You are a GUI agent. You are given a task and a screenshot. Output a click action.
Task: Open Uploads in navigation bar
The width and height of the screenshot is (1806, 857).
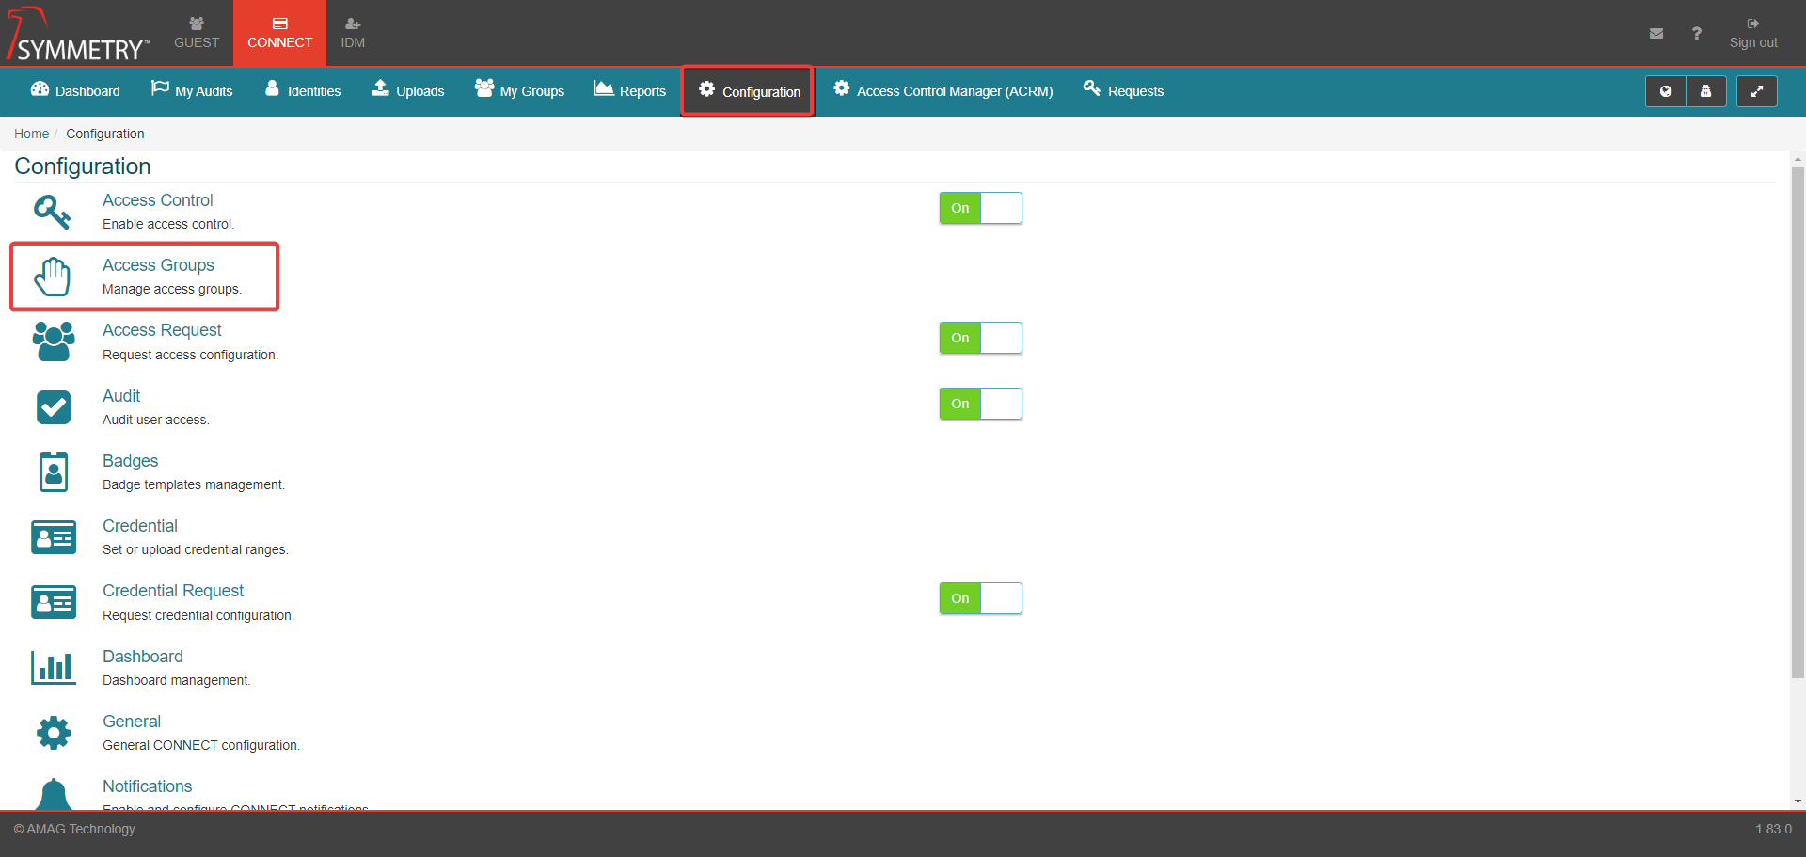(408, 91)
